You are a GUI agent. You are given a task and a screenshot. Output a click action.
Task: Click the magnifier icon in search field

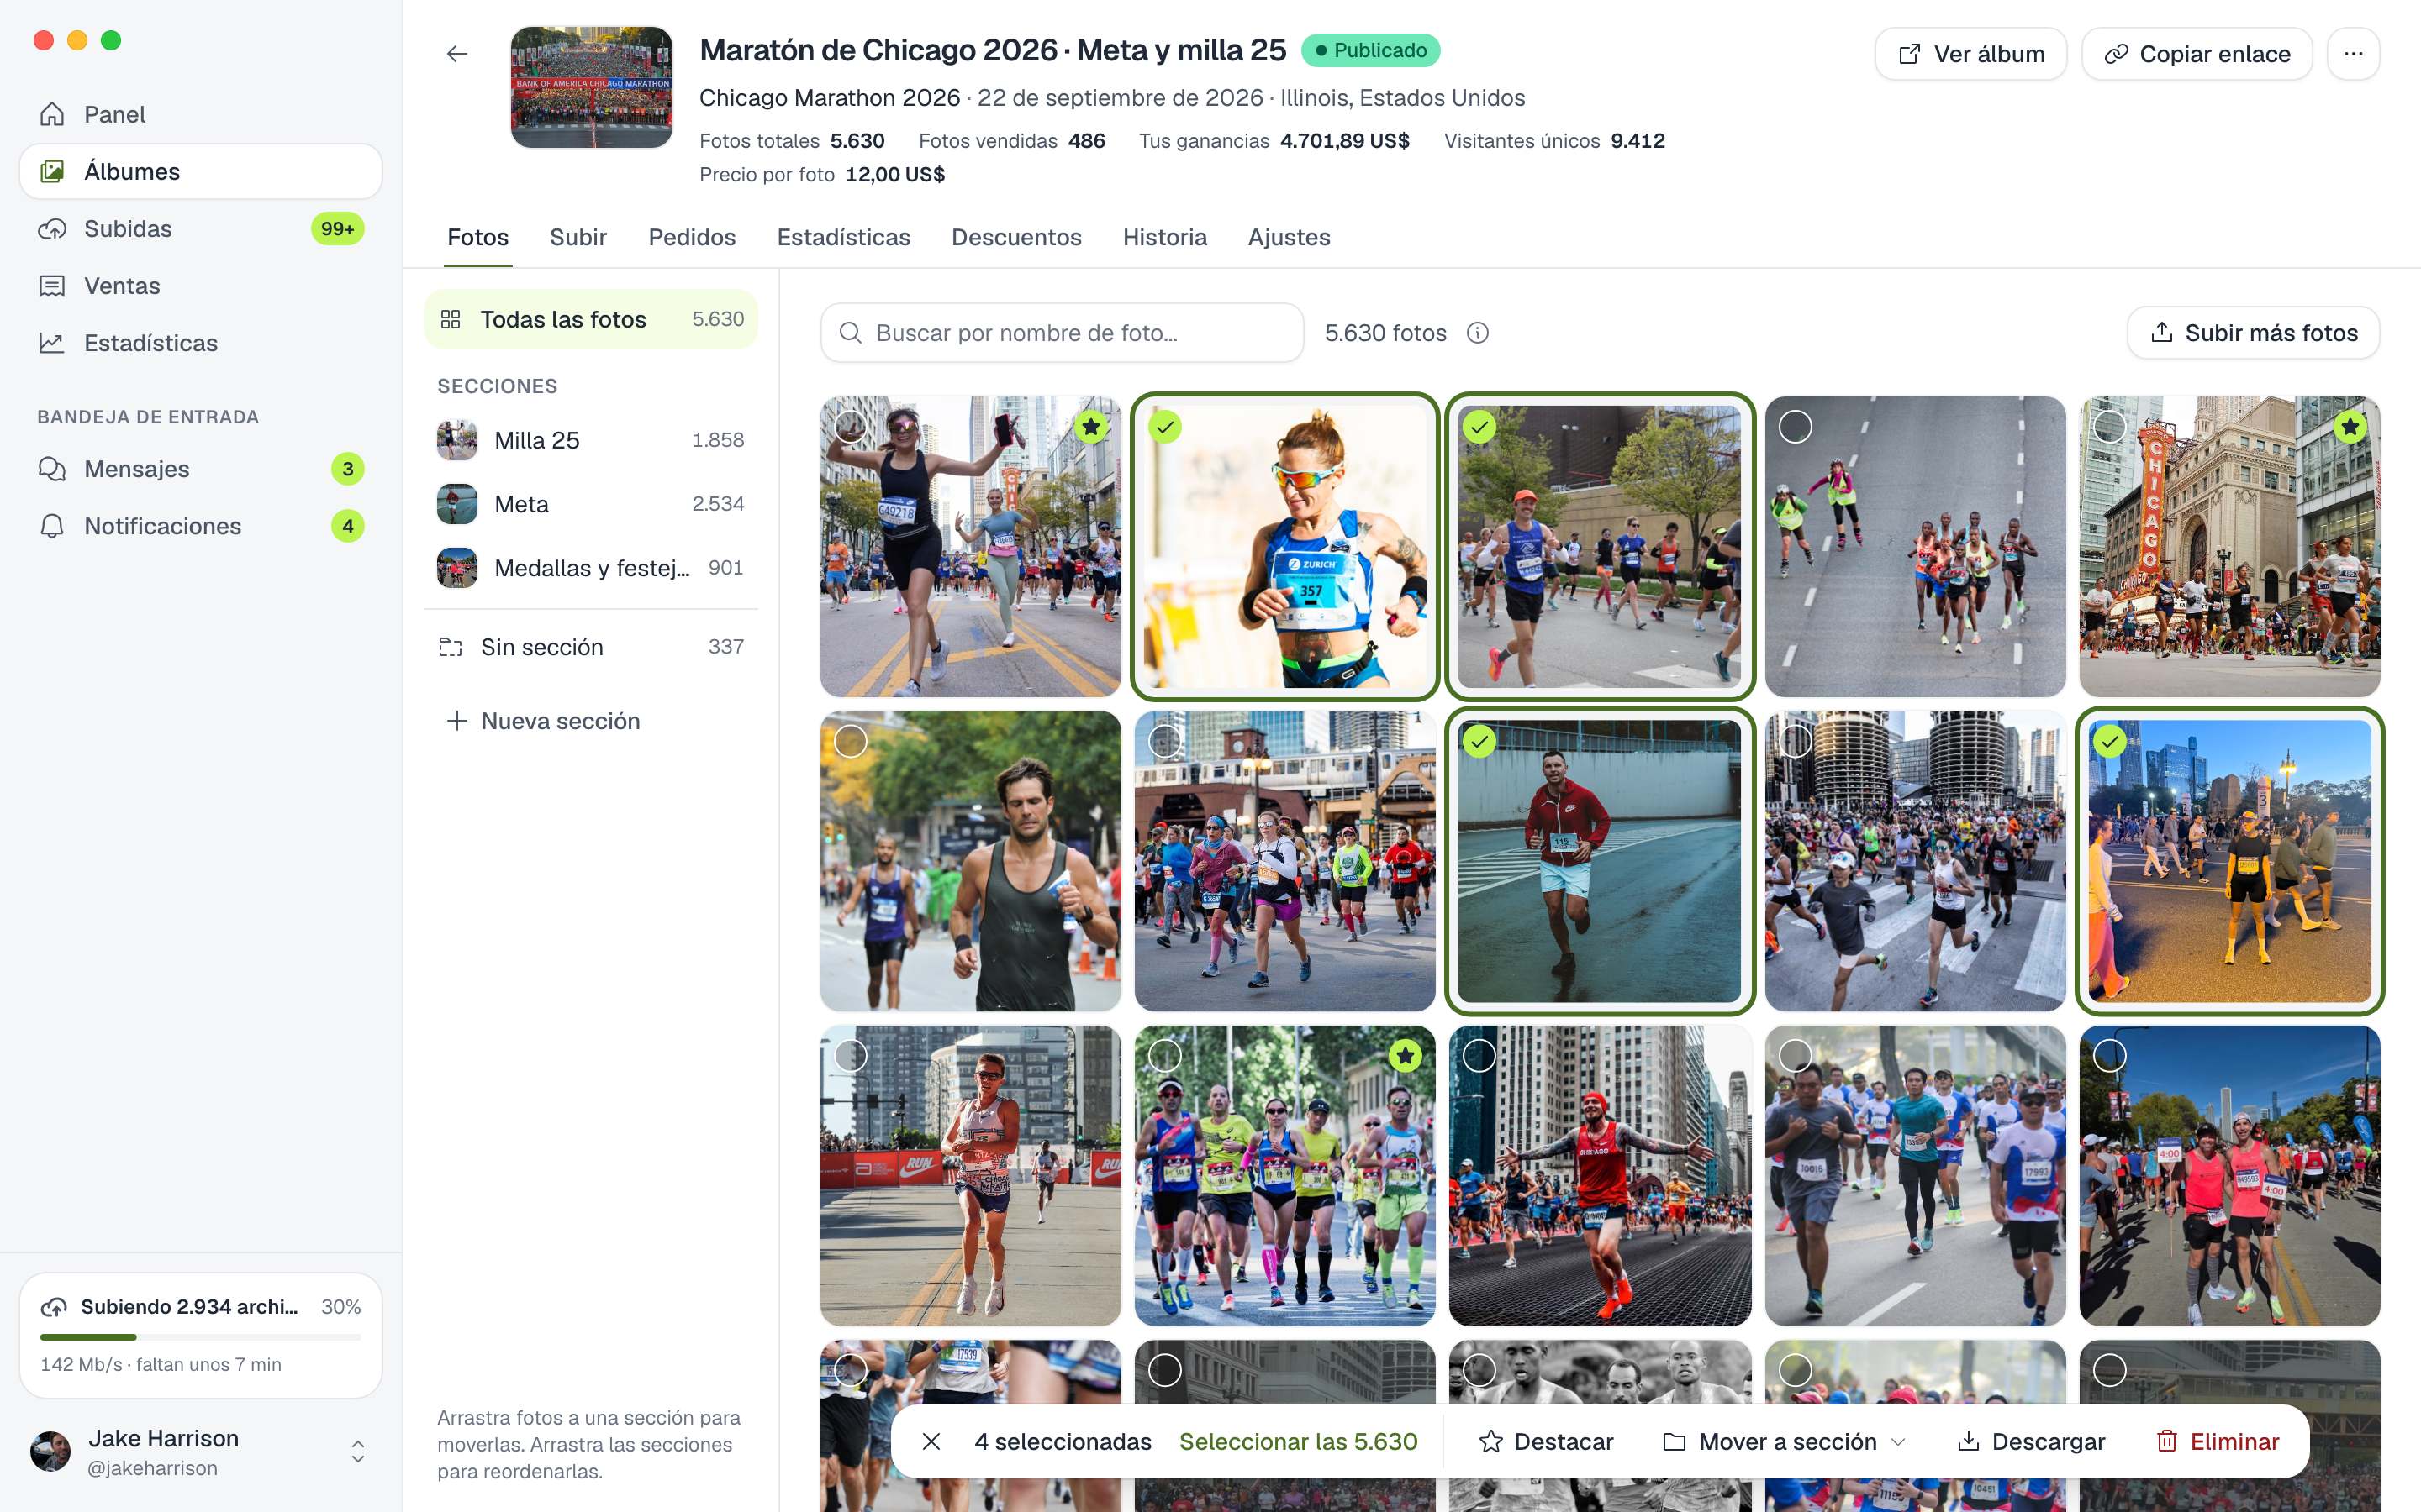tap(851, 333)
